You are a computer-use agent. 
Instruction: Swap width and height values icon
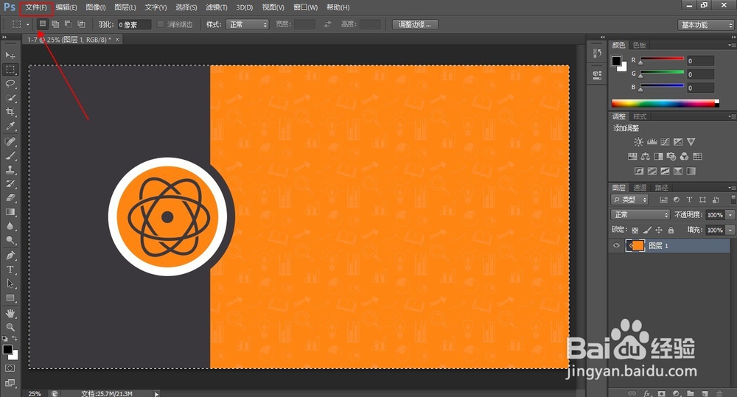point(328,24)
